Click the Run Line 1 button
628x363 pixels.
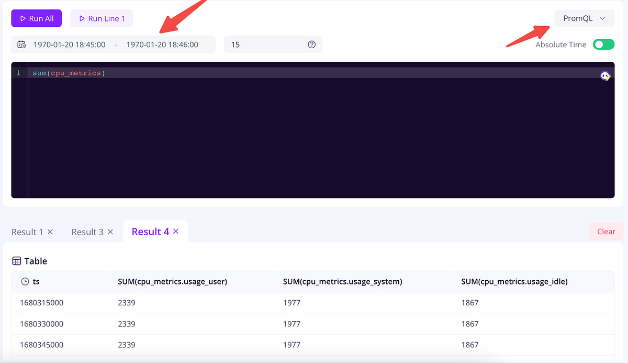pyautogui.click(x=102, y=18)
